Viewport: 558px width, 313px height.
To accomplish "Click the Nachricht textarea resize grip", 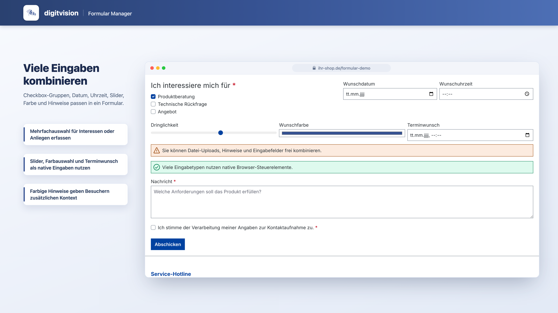I will [532, 216].
